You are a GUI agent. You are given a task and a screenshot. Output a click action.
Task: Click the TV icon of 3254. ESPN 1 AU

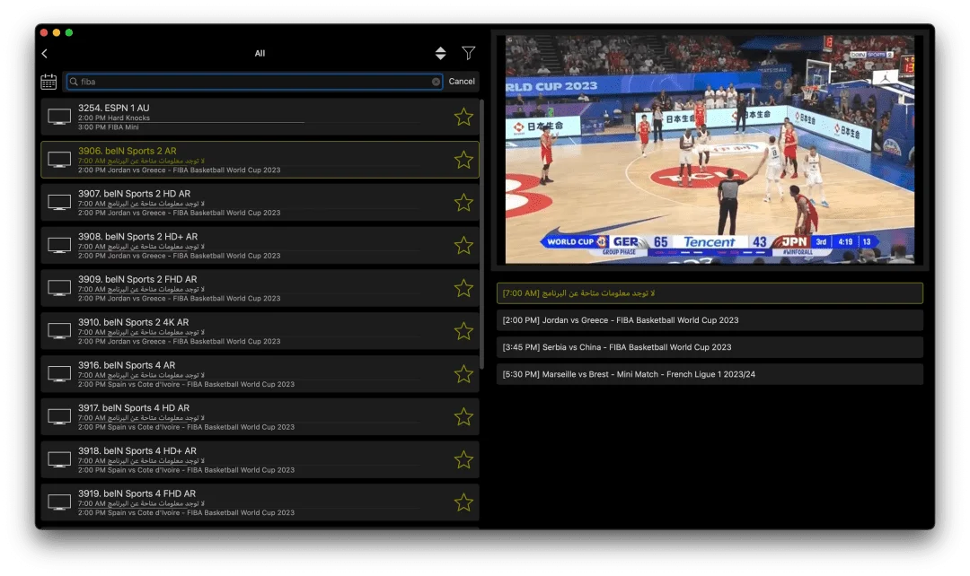(x=59, y=117)
